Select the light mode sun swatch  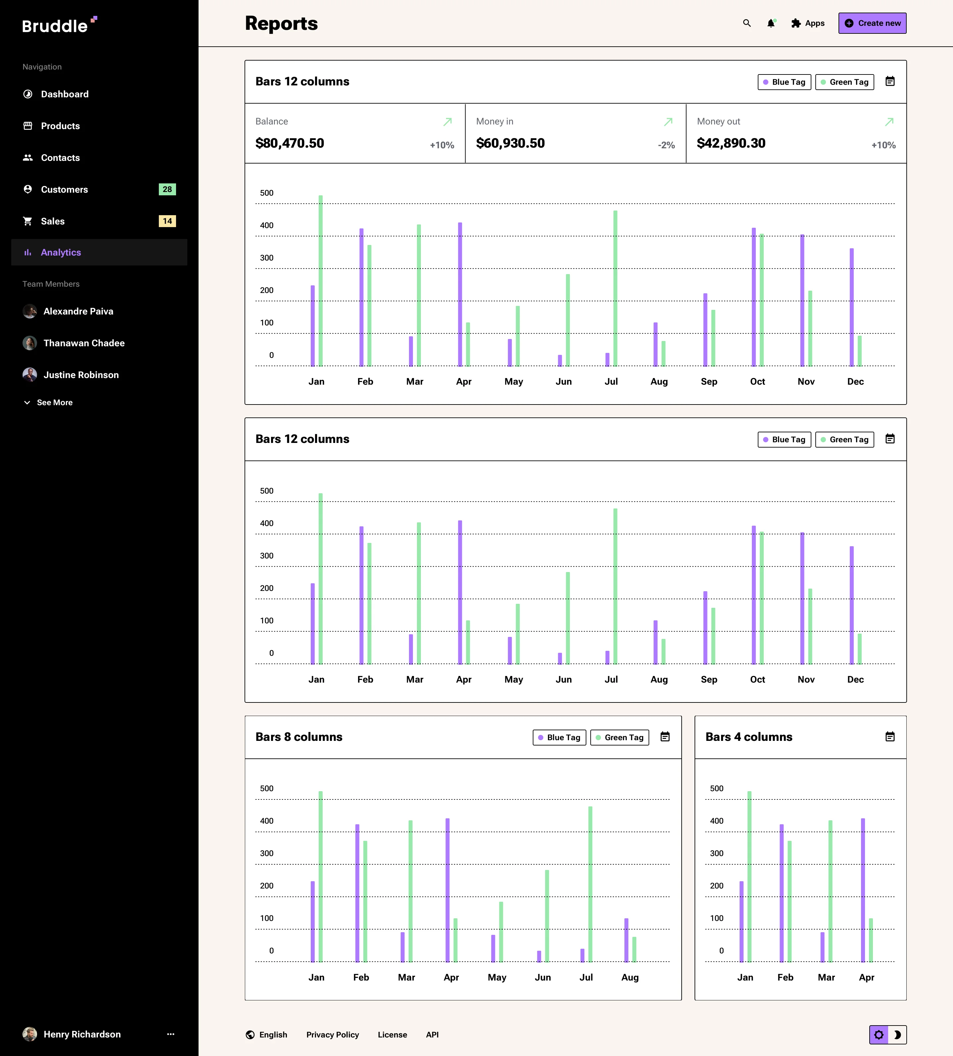pos(879,1034)
